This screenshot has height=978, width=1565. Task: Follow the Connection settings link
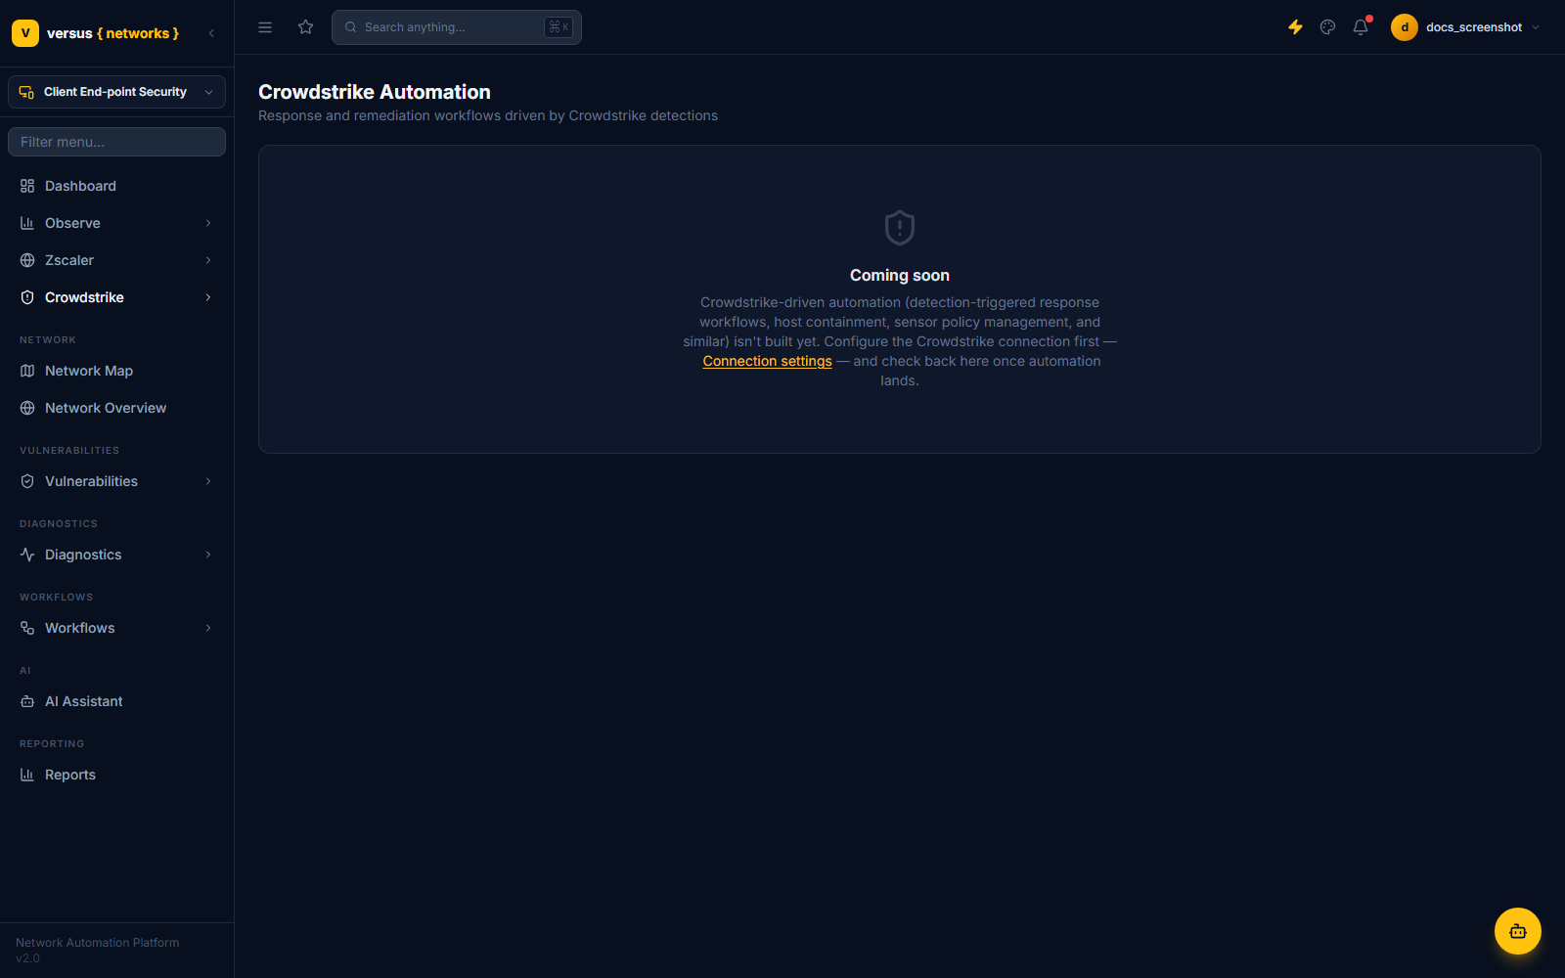tap(767, 361)
